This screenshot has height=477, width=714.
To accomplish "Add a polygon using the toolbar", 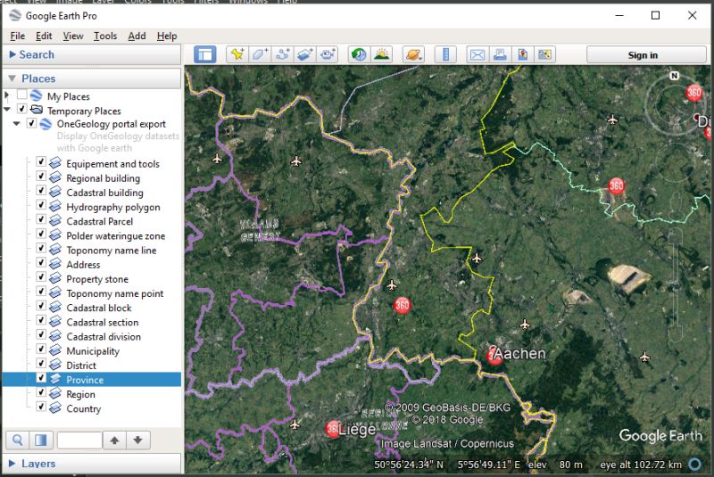I will (260, 54).
